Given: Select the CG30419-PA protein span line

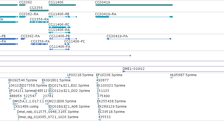Looking at the screenshot, I should [x=139, y=39].
